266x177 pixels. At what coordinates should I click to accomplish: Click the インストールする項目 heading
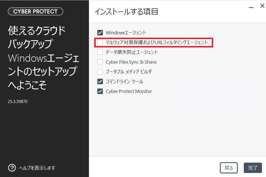point(126,12)
